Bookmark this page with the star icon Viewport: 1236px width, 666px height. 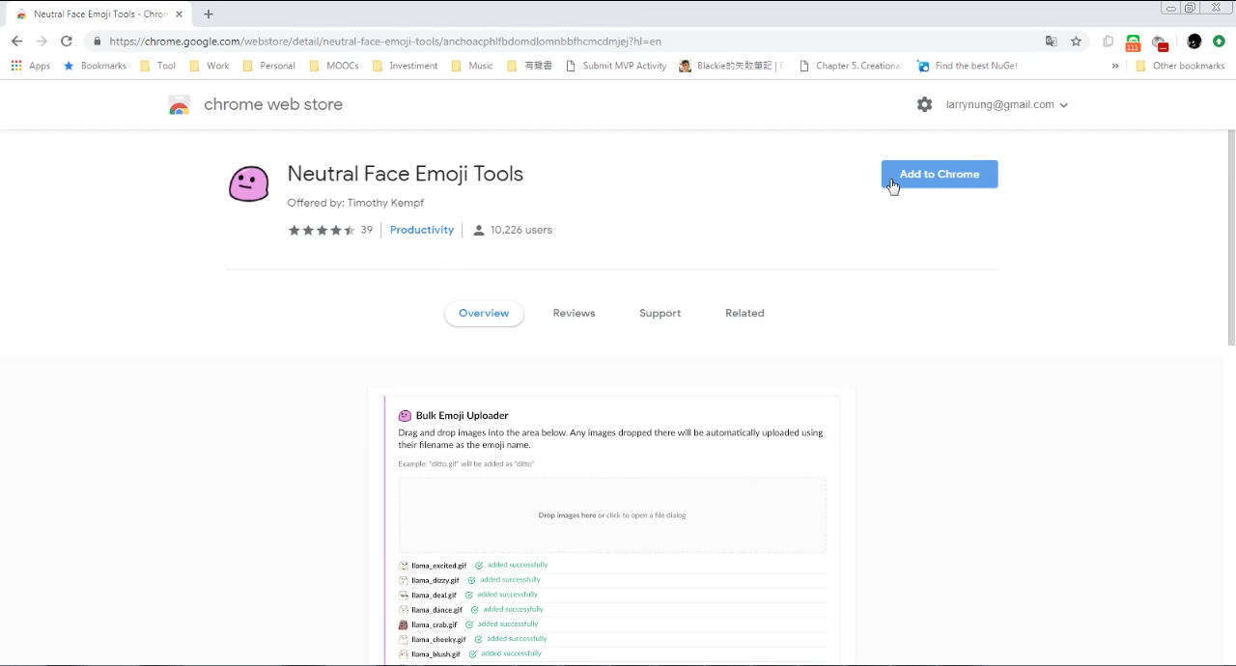click(1076, 42)
